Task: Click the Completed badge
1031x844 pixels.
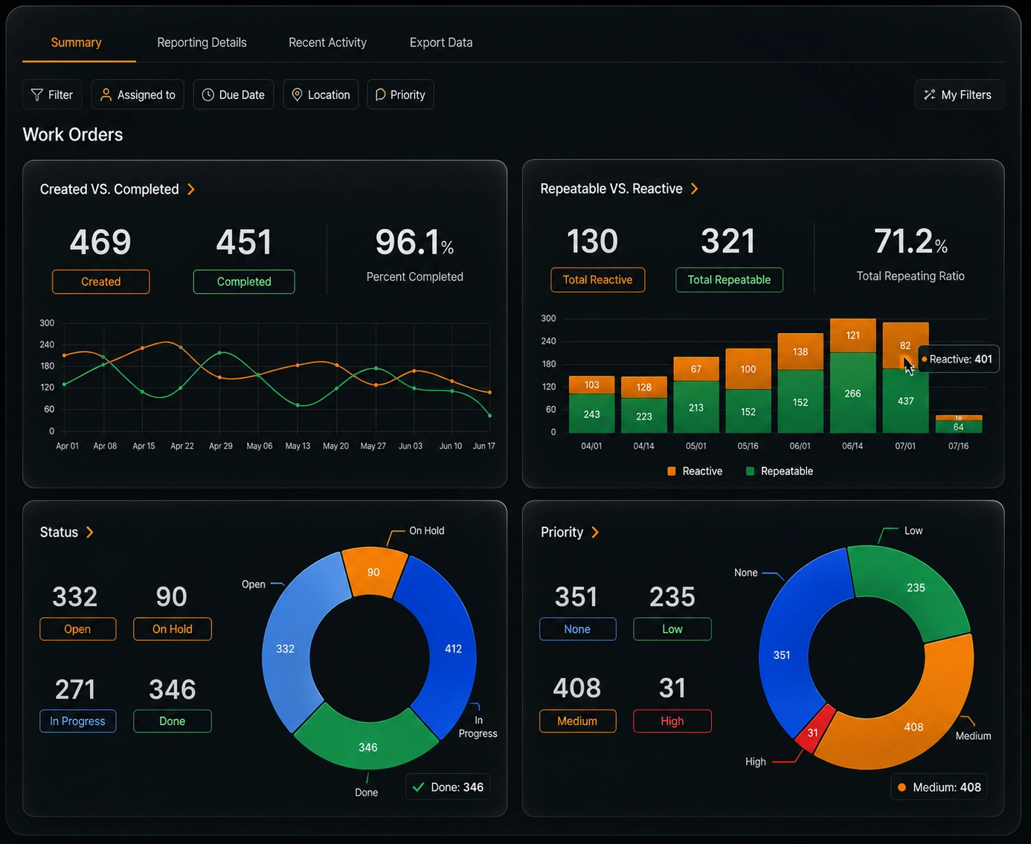Action: pos(244,282)
